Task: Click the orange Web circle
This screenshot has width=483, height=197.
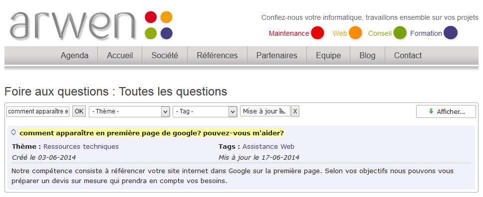Action: (x=355, y=33)
